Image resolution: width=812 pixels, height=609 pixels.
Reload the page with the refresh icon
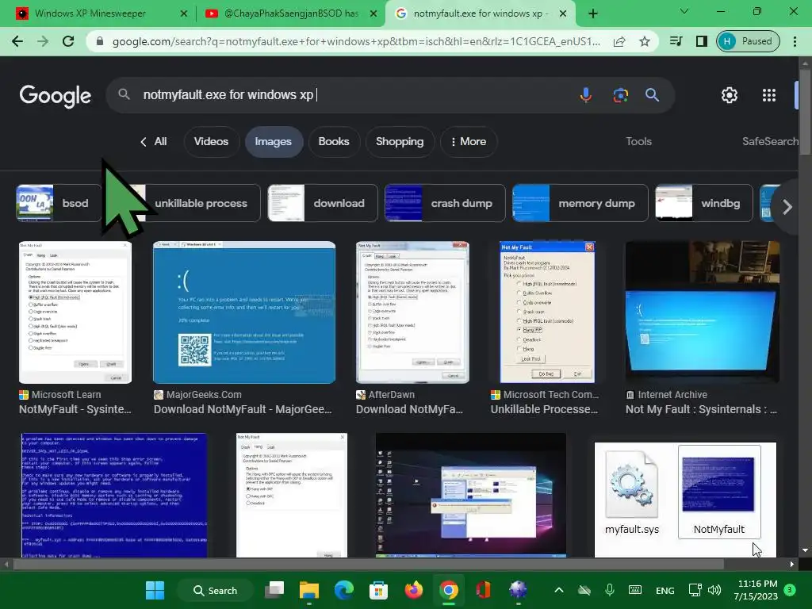pyautogui.click(x=68, y=41)
